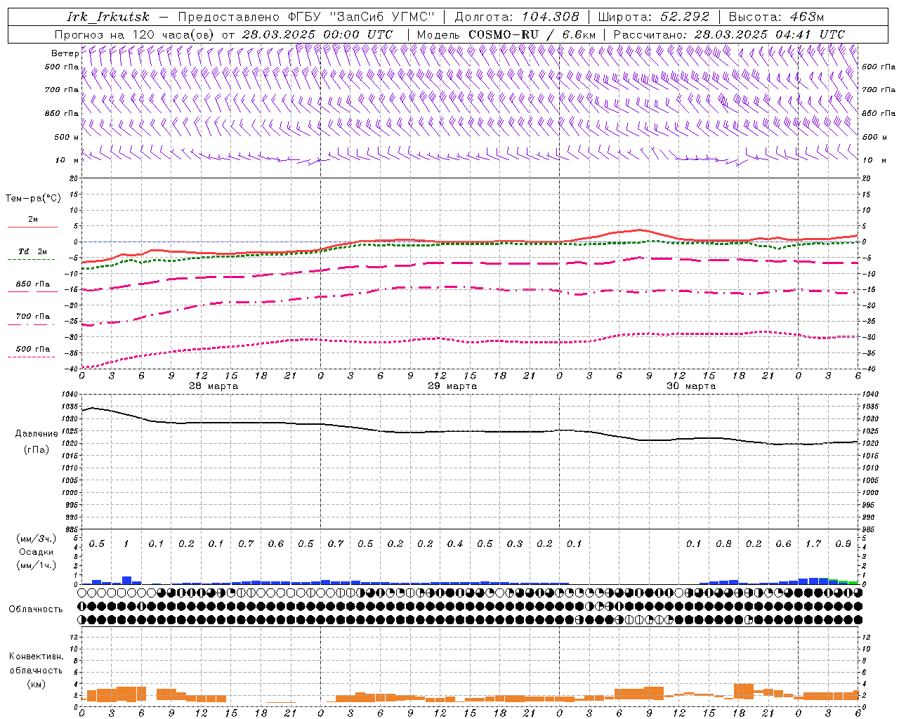The width and height of the screenshot is (899, 719).
Task: Click the 0.3 precipitation value
Action: tap(515, 543)
